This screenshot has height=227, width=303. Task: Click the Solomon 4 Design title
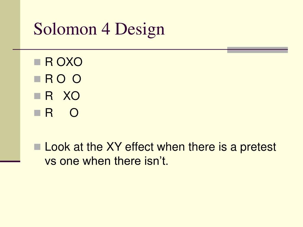[99, 29]
